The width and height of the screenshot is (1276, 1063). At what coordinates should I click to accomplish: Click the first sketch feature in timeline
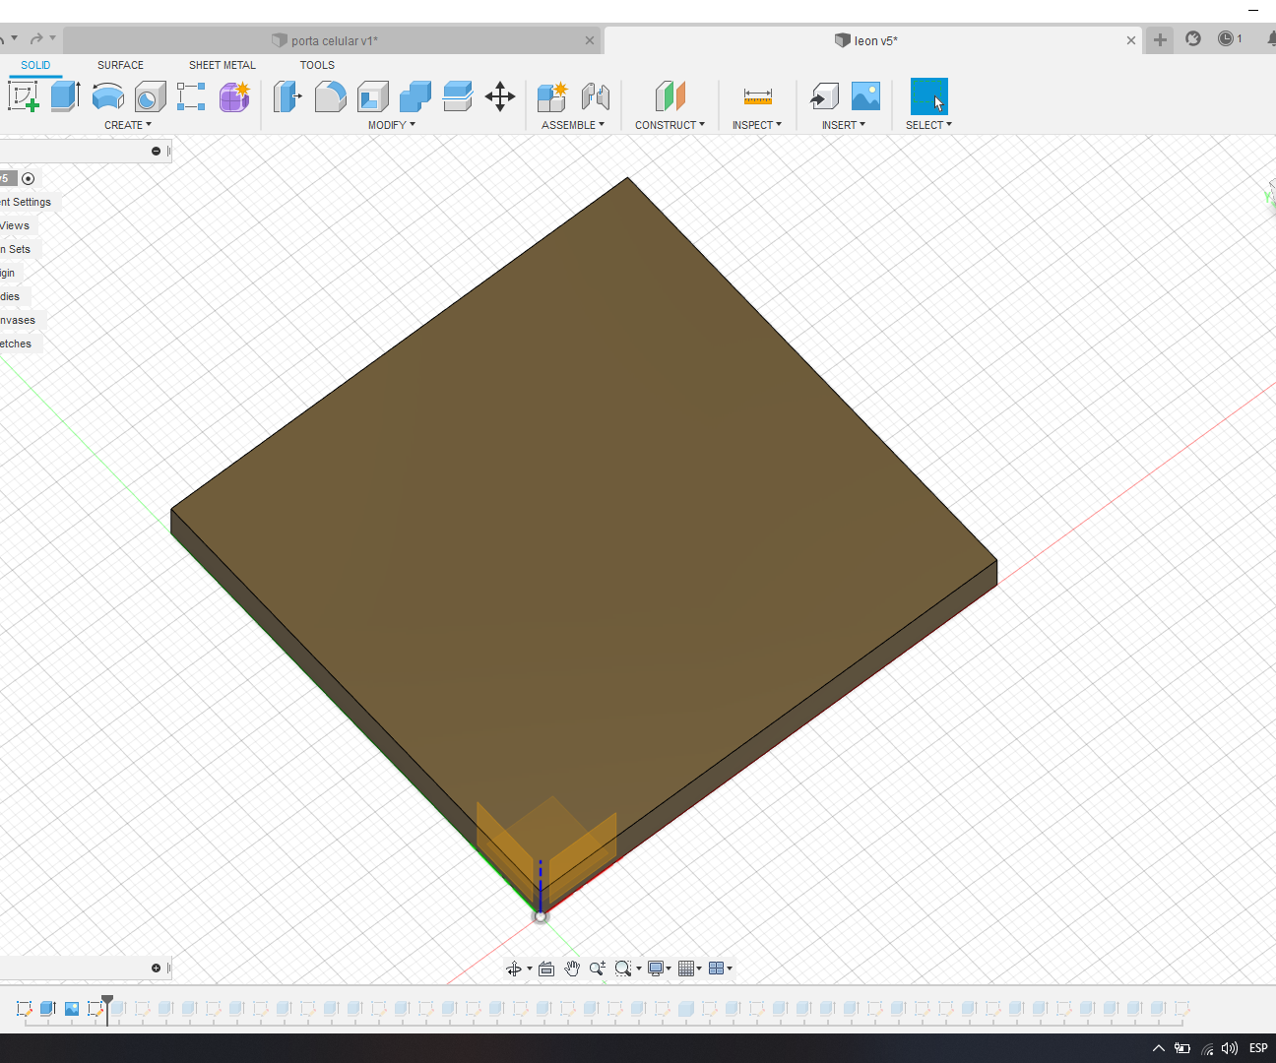[x=24, y=1008]
